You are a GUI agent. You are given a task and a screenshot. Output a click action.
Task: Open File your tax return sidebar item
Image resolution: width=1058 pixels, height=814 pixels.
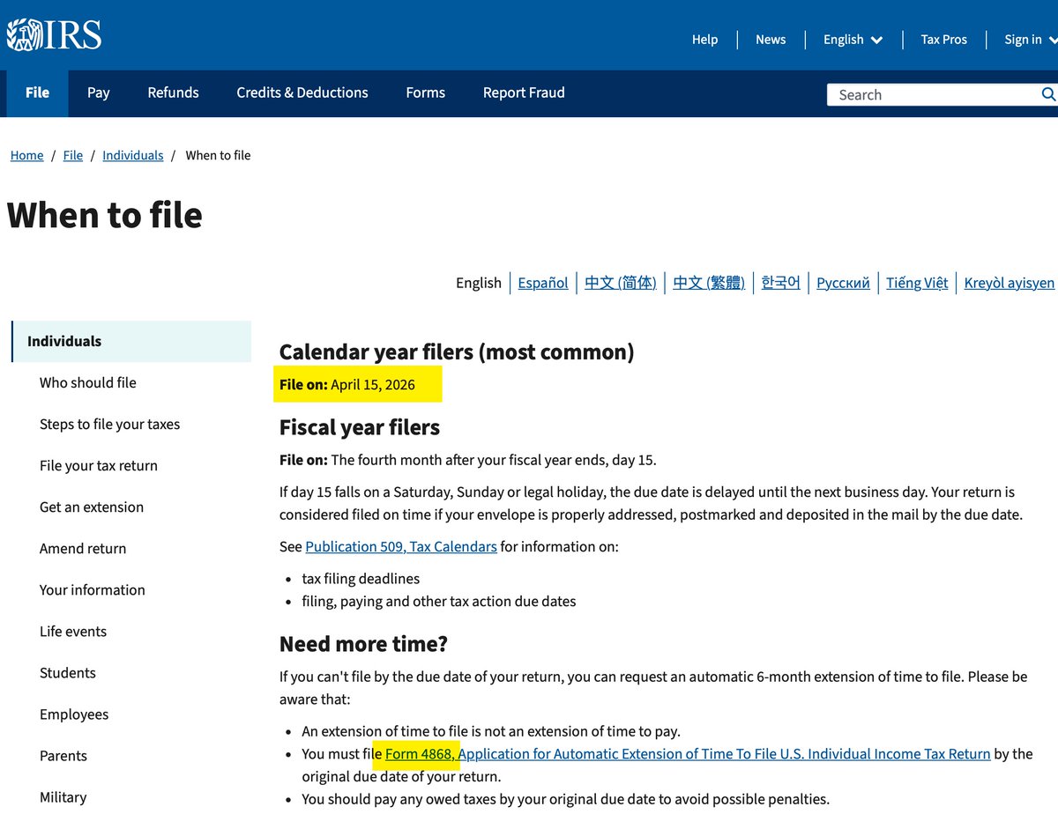pyautogui.click(x=99, y=465)
